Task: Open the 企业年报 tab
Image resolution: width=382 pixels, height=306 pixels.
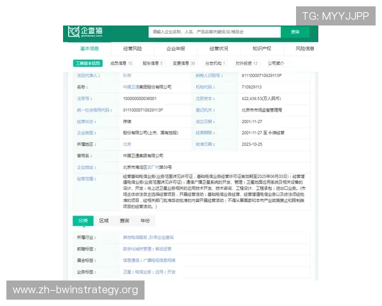Action: pos(176,48)
